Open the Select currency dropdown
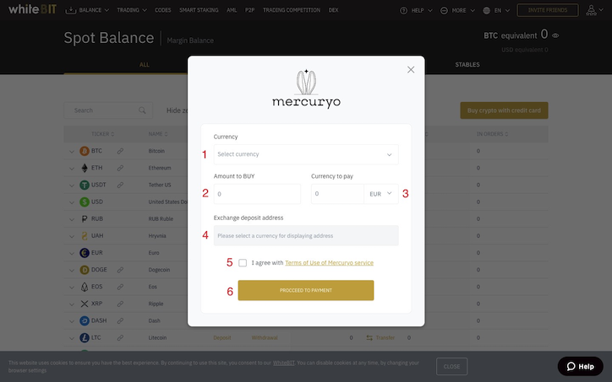 coord(306,154)
